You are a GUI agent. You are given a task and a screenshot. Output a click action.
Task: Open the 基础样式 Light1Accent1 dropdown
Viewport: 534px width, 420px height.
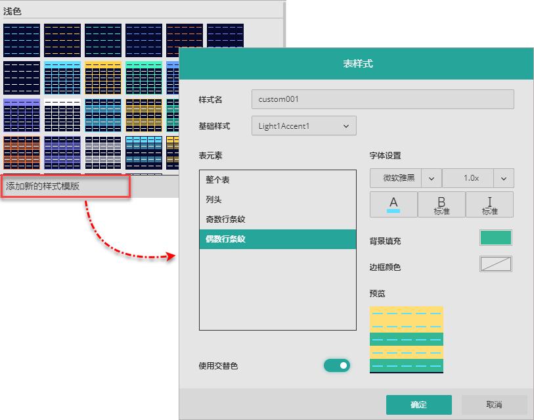pyautogui.click(x=303, y=126)
